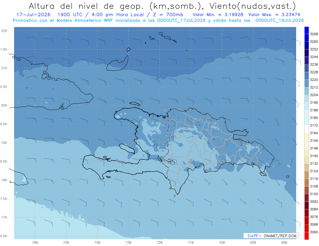Click the '3100' color bar label

tap(314, 194)
